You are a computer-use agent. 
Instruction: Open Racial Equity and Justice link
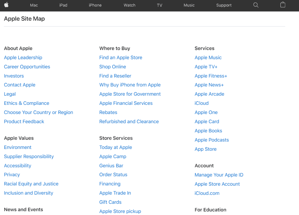point(31,184)
